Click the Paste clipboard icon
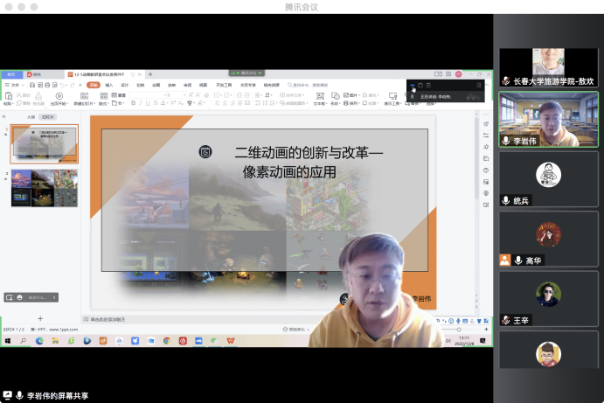The width and height of the screenshot is (604, 403). coord(9,95)
